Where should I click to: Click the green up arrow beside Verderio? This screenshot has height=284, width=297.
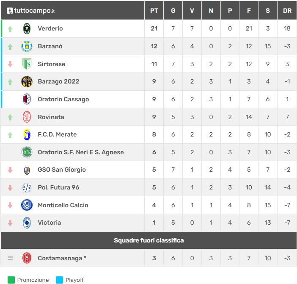point(11,29)
